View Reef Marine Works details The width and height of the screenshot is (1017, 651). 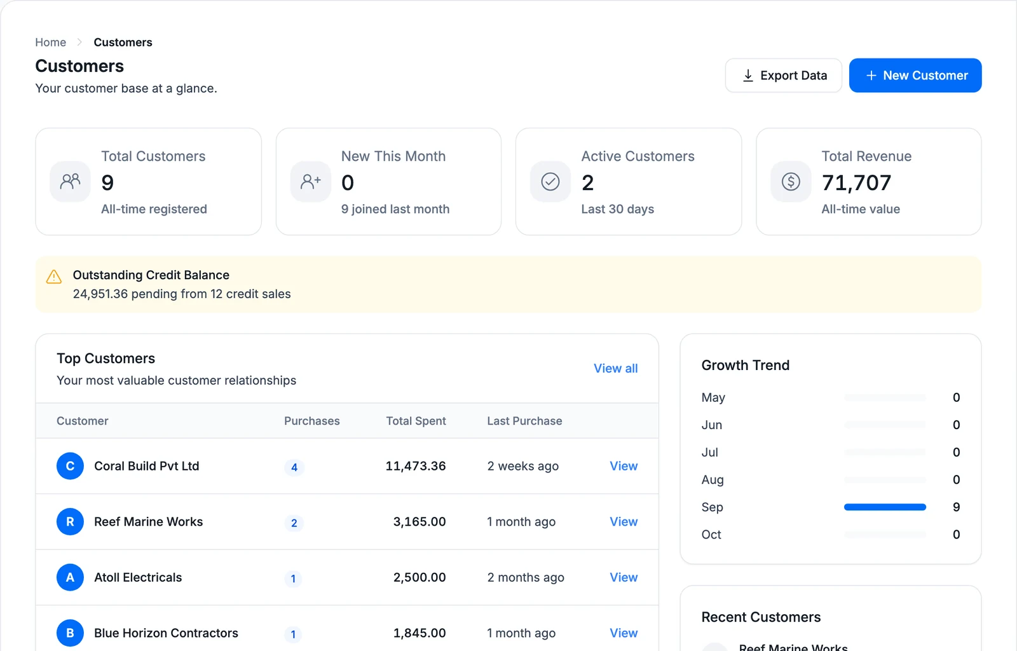[x=624, y=522]
